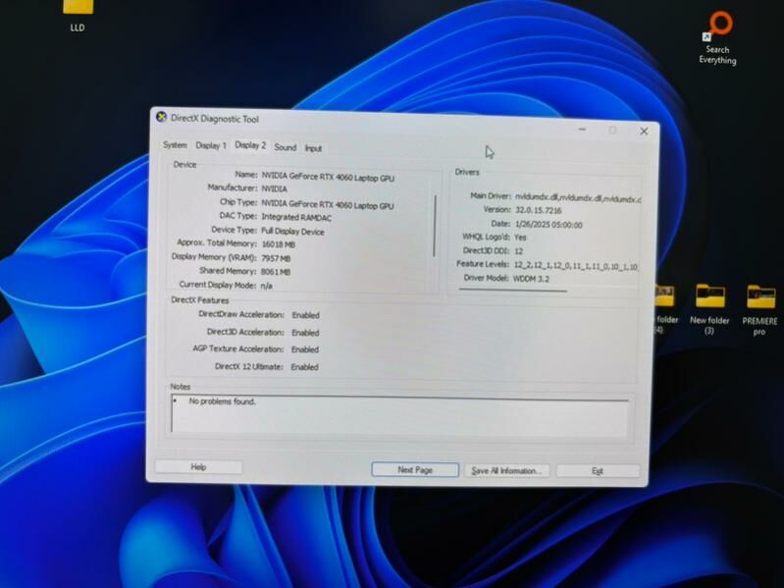Open the New folder (3) desktop icon
Image resolution: width=784 pixels, height=588 pixels.
coord(709,309)
